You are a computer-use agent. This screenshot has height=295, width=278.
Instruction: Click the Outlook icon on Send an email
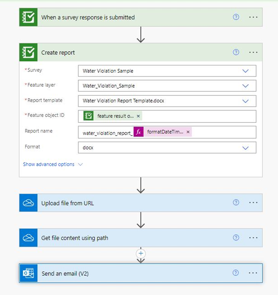pos(28,273)
